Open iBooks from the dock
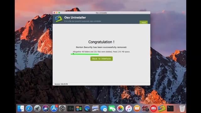This screenshot has height=113, width=201. 137,108
